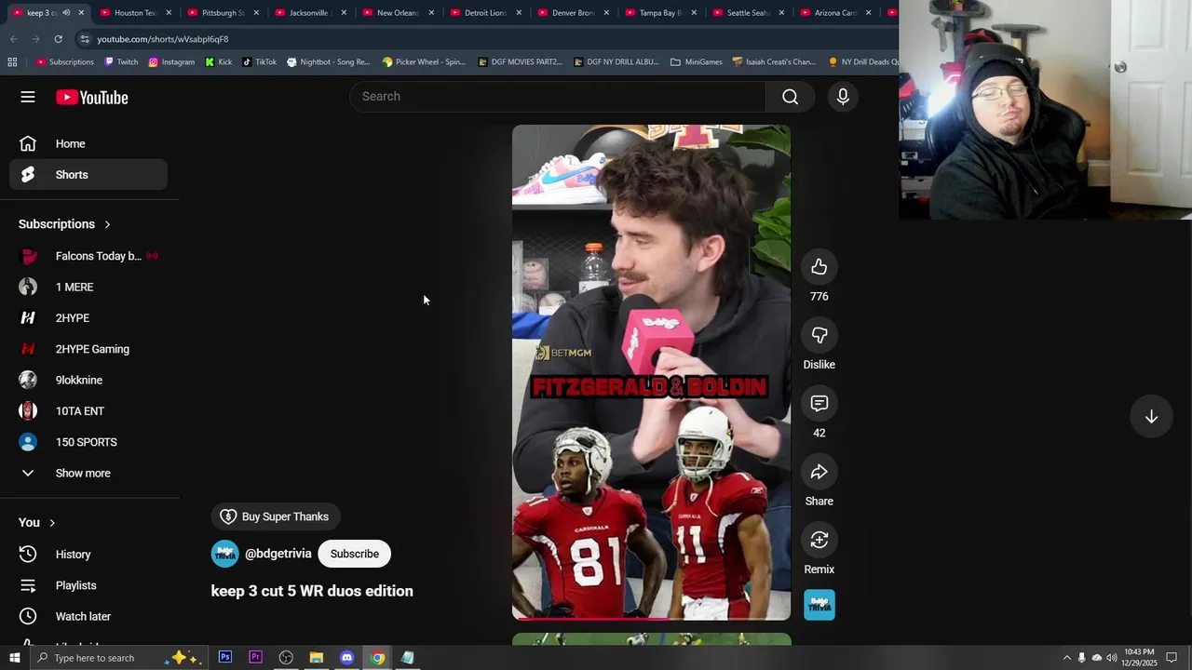The image size is (1192, 670).
Task: Switch to the Tampa Bay tab
Action: tap(660, 13)
